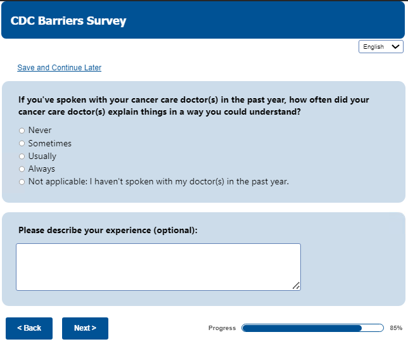Pick the "Usually" radio button

[x=22, y=156]
